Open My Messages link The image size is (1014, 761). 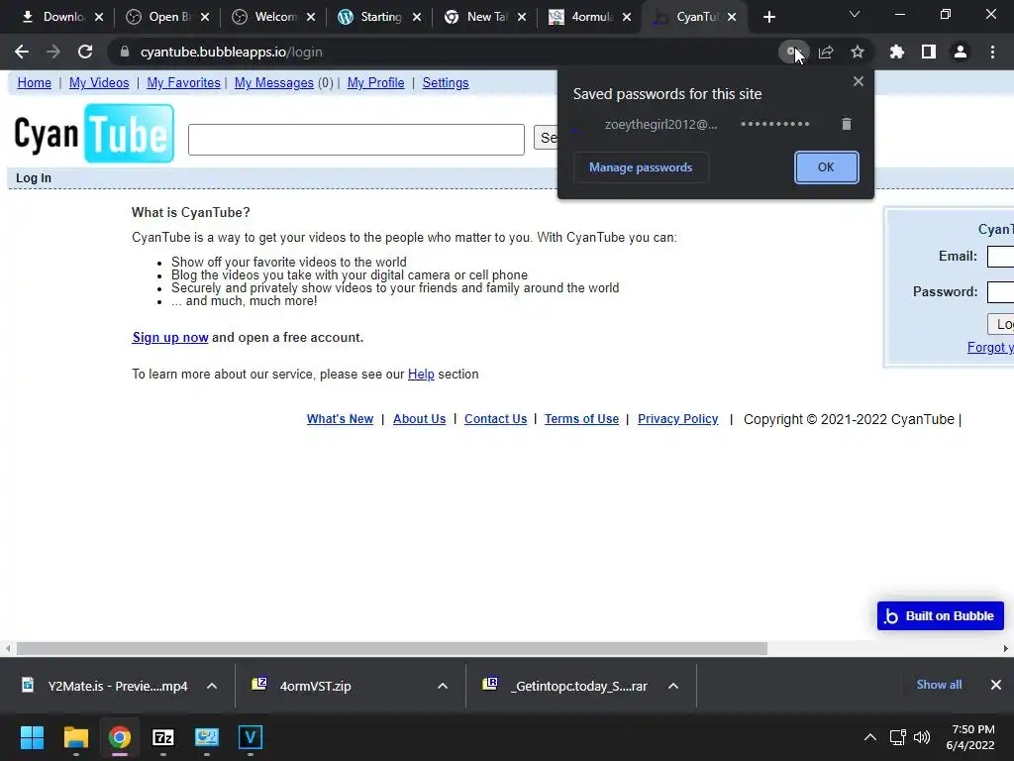(274, 83)
